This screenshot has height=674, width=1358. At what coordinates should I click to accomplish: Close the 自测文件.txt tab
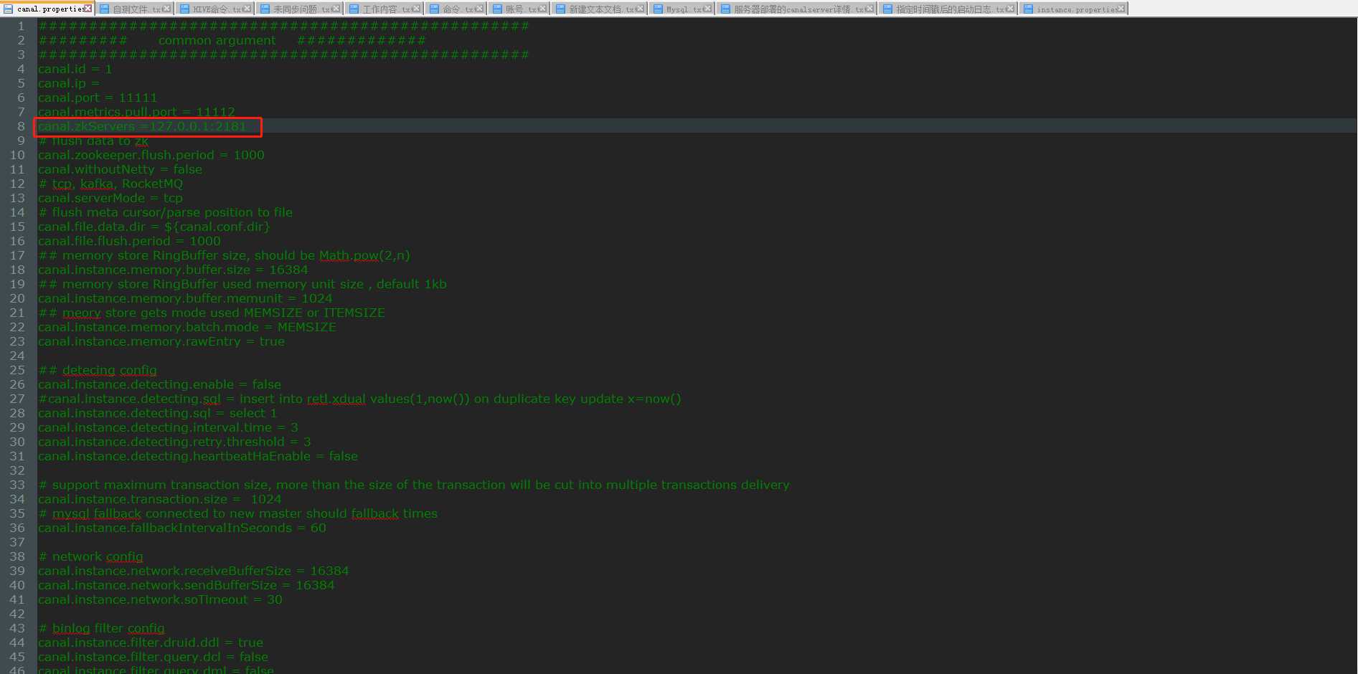[x=166, y=9]
